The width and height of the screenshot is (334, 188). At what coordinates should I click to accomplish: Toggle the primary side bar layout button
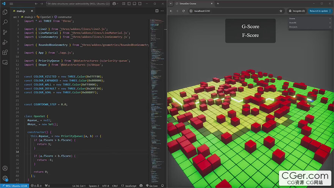point(128,3)
